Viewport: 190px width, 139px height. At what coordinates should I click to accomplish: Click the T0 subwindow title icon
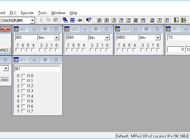pos(168,29)
